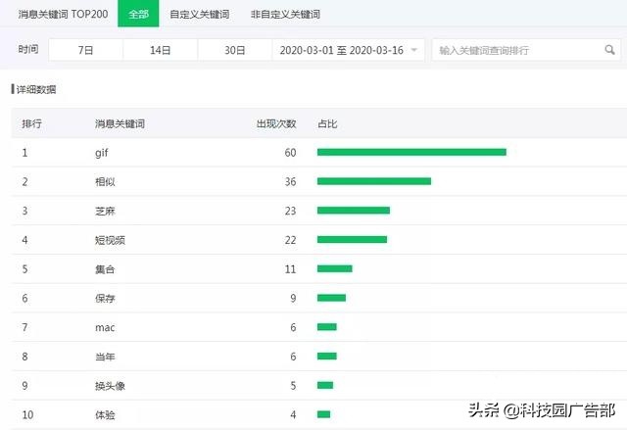Choose the 30日 time range

click(234, 50)
